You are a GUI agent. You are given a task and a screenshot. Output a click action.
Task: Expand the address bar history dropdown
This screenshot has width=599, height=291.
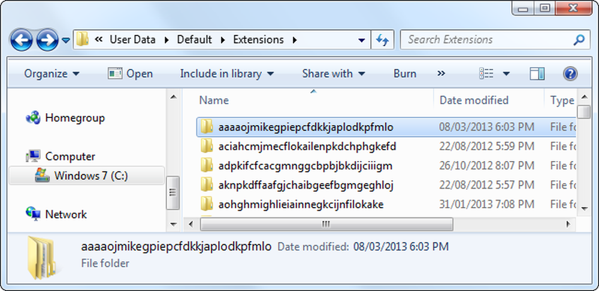361,40
